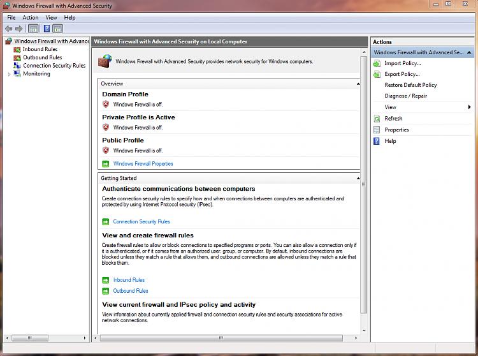
Task: Click green arrow beside Connection Security Rules link
Action: (105, 222)
